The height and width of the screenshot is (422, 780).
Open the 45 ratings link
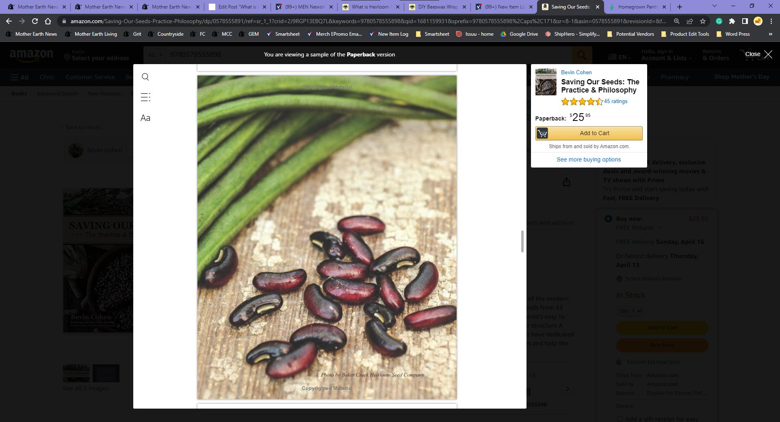point(615,101)
